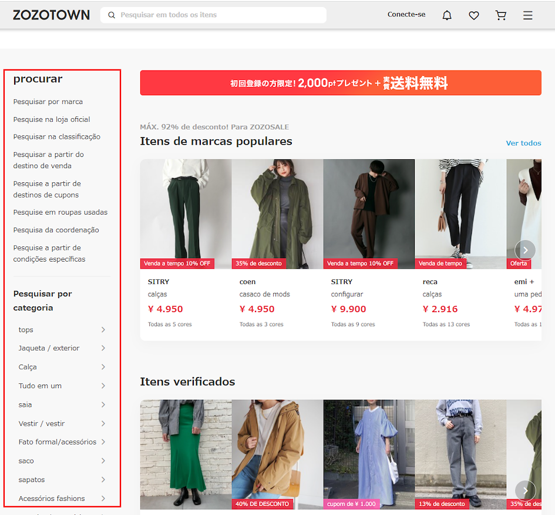Select the Calça category
Screen dimensions: 555x515
coord(28,367)
